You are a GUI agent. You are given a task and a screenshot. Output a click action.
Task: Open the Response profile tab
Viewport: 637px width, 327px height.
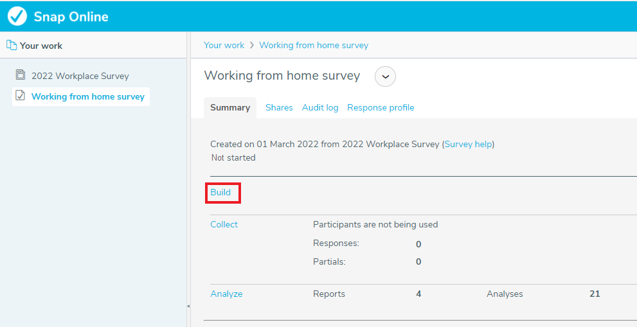(x=381, y=108)
